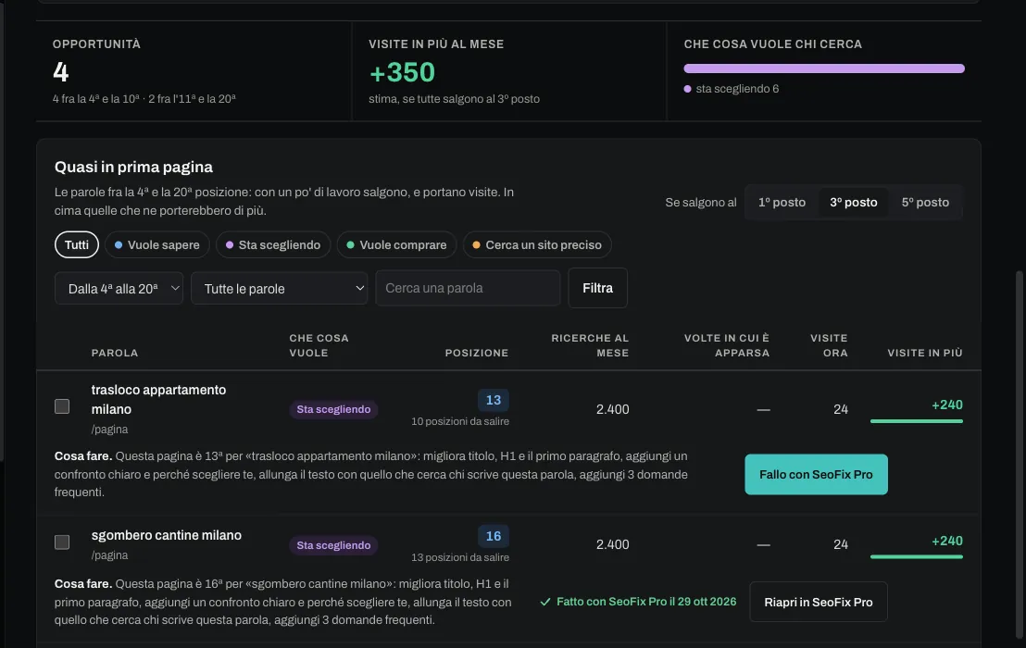The width and height of the screenshot is (1026, 648).
Task: Click the Fallo con SeoFix Pro button
Action: (816, 475)
